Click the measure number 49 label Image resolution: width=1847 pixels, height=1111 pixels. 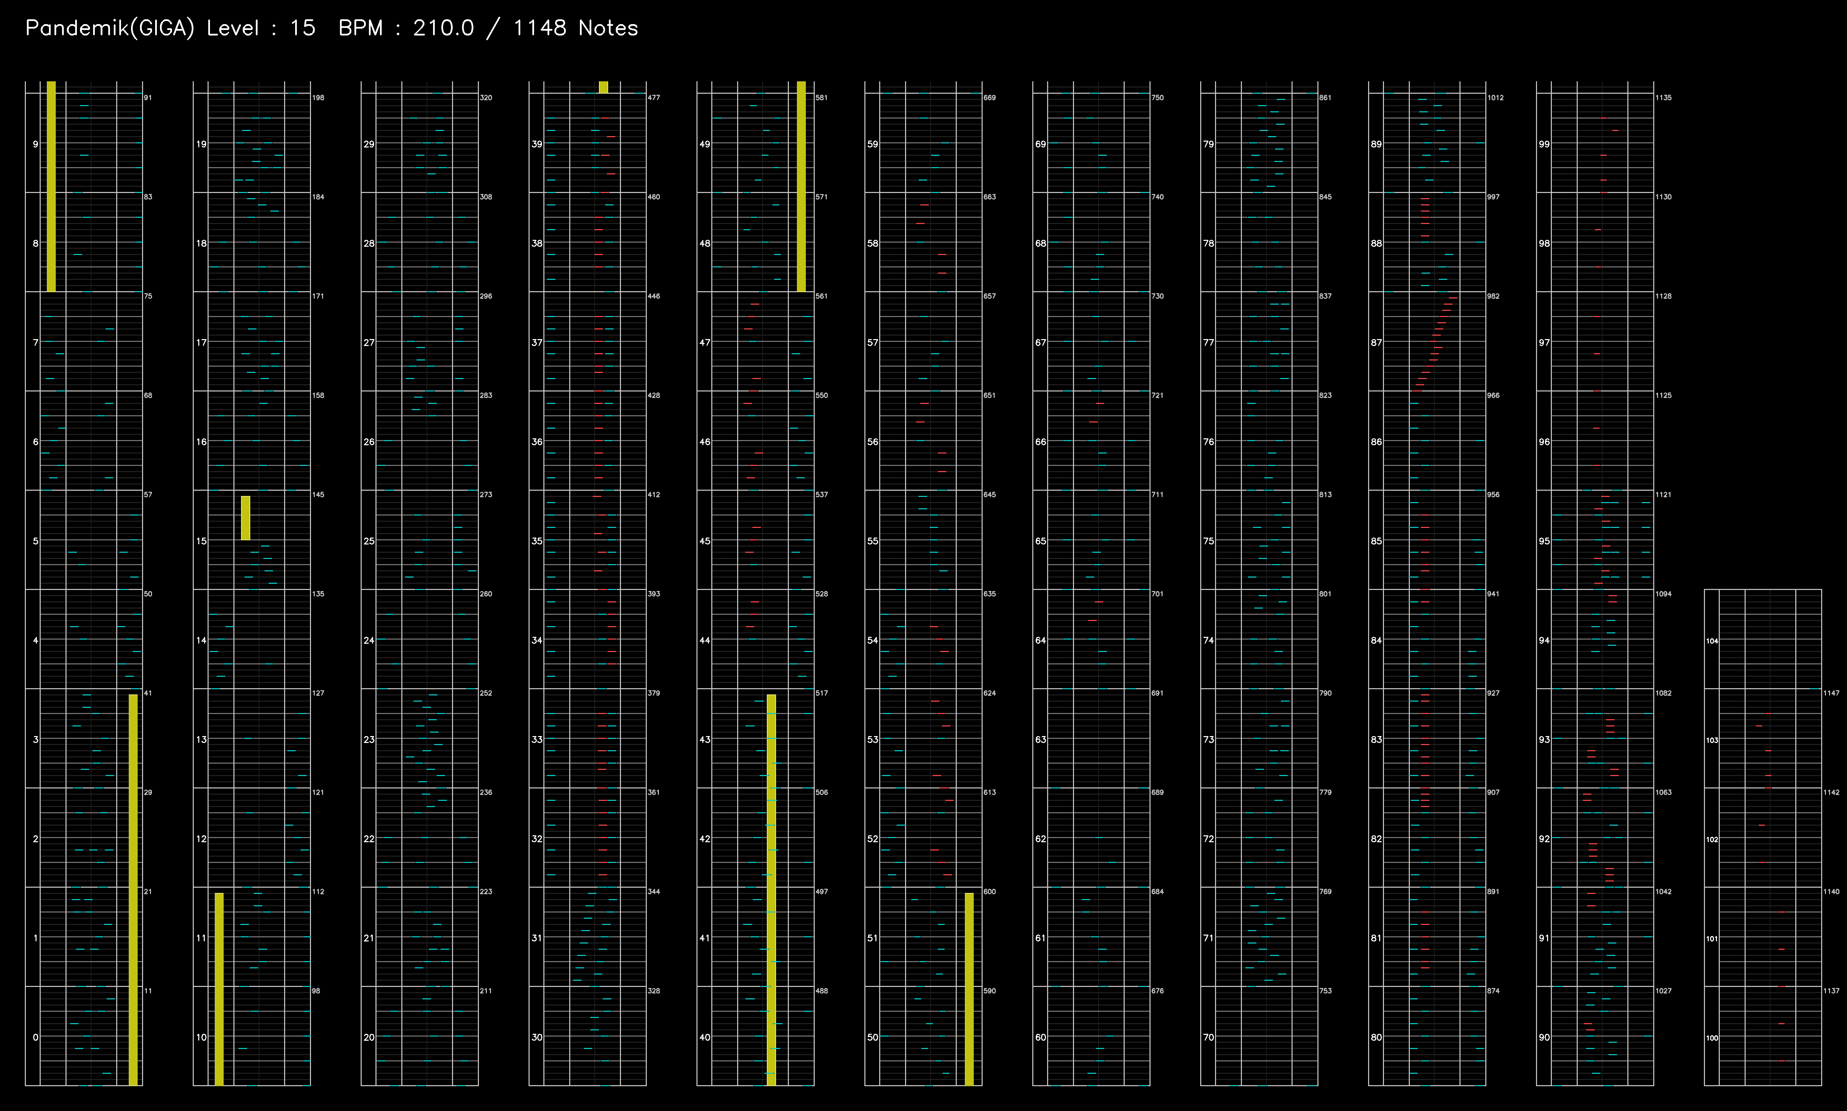(705, 144)
